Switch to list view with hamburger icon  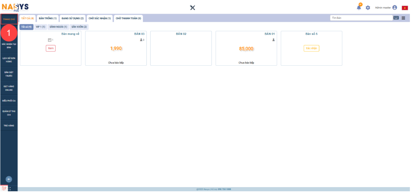pyautogui.click(x=403, y=18)
